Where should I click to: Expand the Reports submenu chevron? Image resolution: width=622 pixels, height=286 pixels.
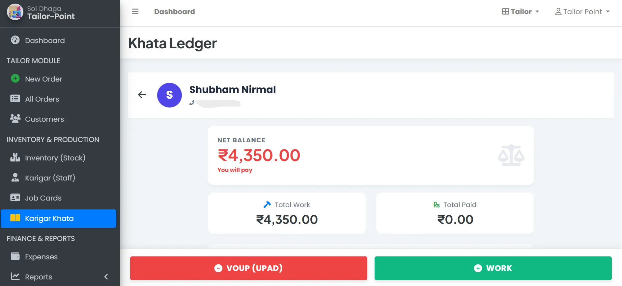point(106,277)
